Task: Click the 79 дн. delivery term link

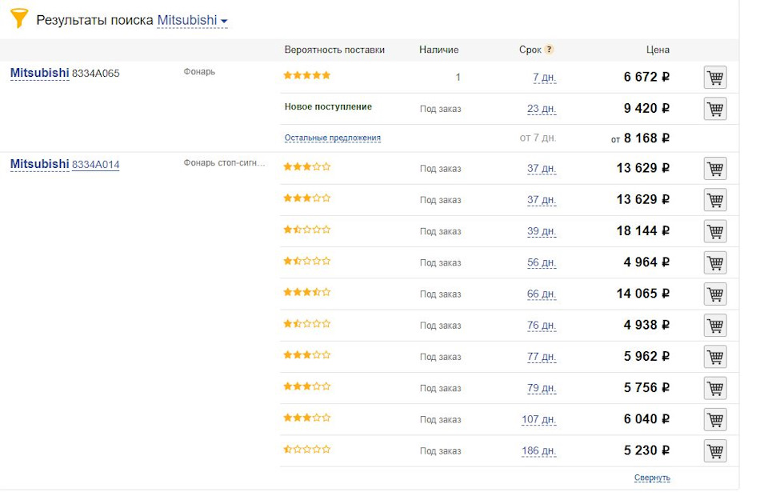Action: [x=542, y=388]
